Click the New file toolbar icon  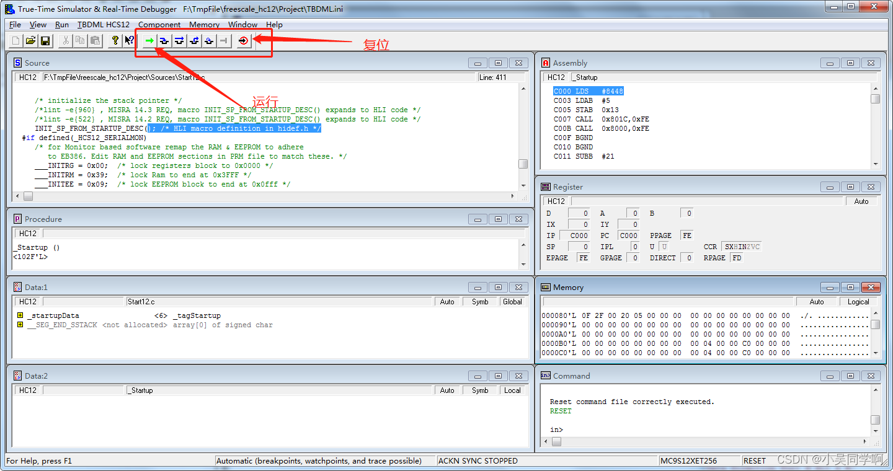[16, 41]
